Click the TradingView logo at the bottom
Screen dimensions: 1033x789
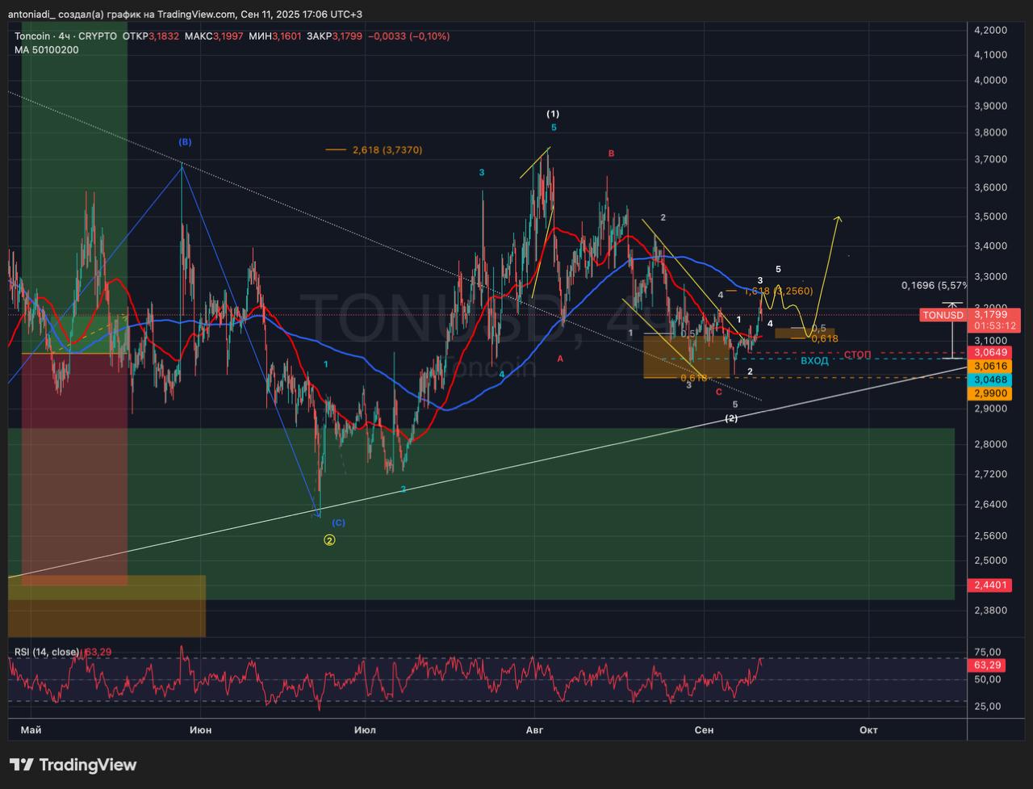point(73,765)
